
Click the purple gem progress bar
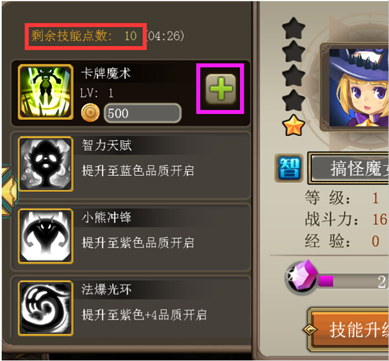point(353,282)
